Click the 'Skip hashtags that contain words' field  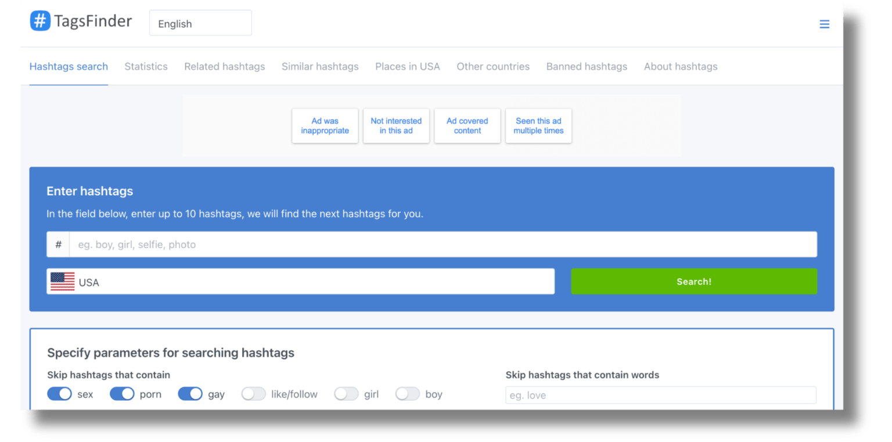point(660,395)
